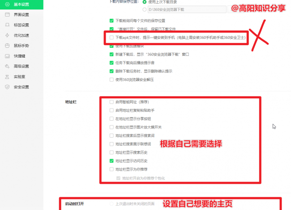Toggle 地址栏开启为你推荐个性化 checkbox
Viewport: 291px width, 210px height.
pos(118,178)
